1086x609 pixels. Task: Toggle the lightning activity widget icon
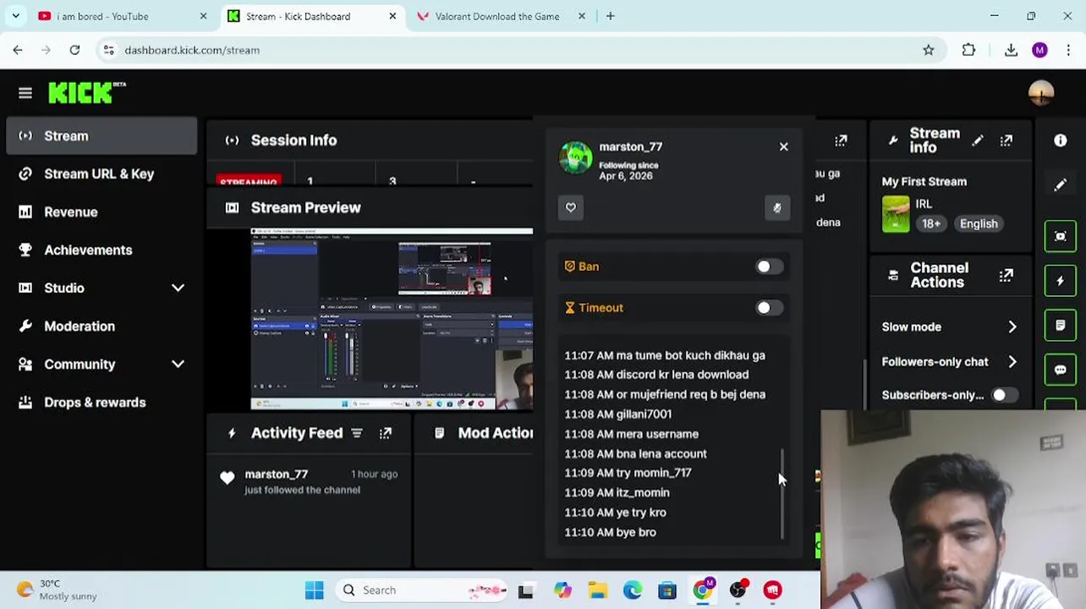[x=1061, y=281]
